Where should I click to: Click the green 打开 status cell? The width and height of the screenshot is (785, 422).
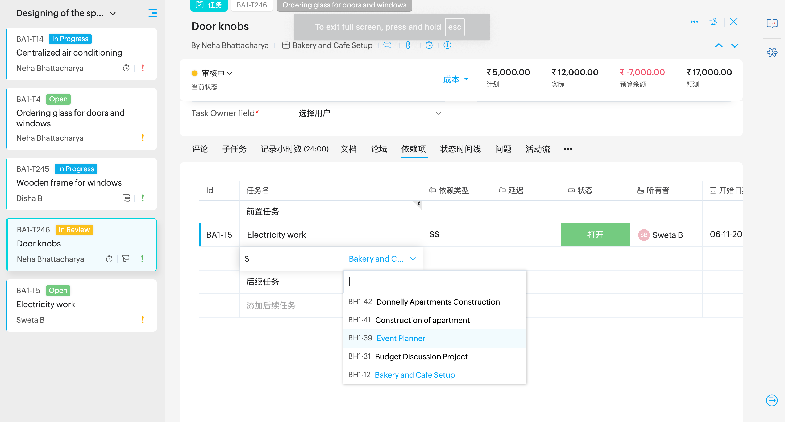[595, 235]
